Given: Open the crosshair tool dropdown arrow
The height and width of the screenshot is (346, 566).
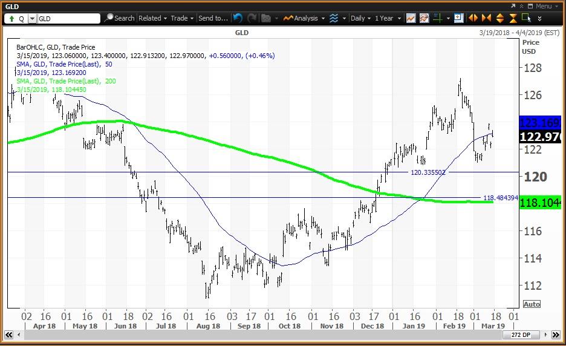Looking at the screenshot, I should tap(448, 18).
